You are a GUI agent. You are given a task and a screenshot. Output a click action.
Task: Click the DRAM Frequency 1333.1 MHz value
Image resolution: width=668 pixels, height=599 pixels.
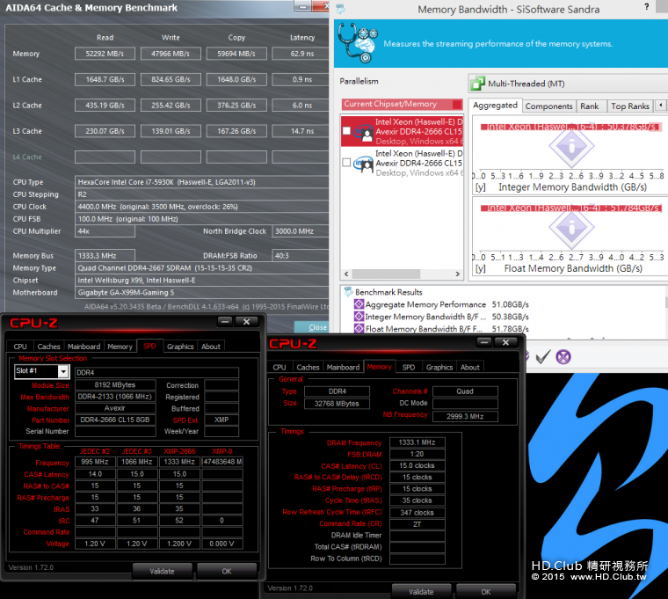[x=417, y=442]
